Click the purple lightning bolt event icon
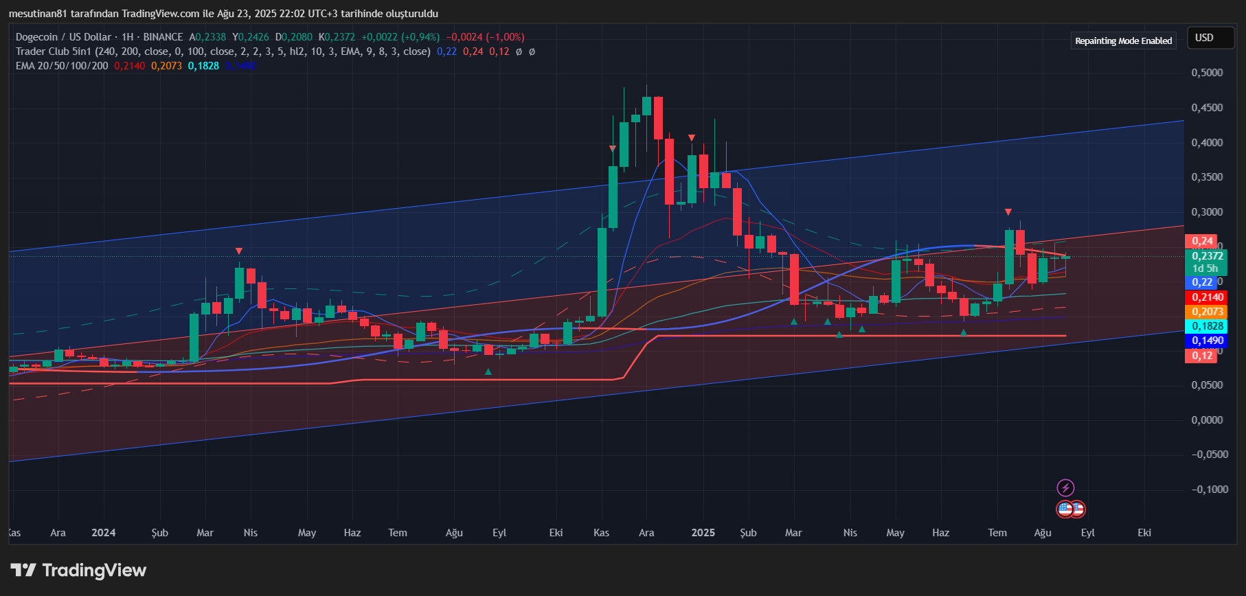Image resolution: width=1246 pixels, height=596 pixels. pos(1065,488)
